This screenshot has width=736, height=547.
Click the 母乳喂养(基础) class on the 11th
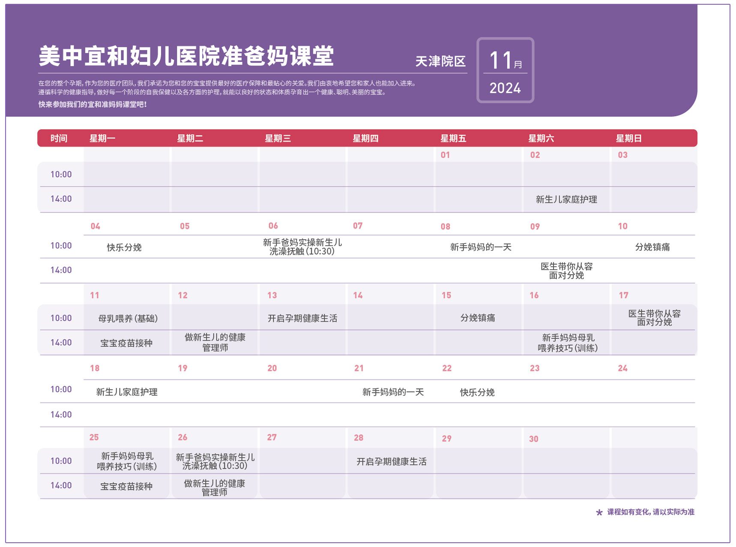point(128,319)
